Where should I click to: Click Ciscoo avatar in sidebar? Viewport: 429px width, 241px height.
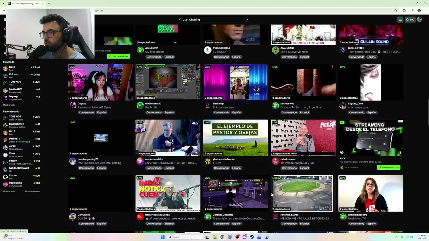(x=5, y=177)
